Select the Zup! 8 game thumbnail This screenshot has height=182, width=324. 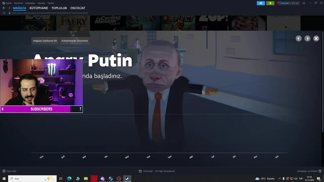point(213,23)
